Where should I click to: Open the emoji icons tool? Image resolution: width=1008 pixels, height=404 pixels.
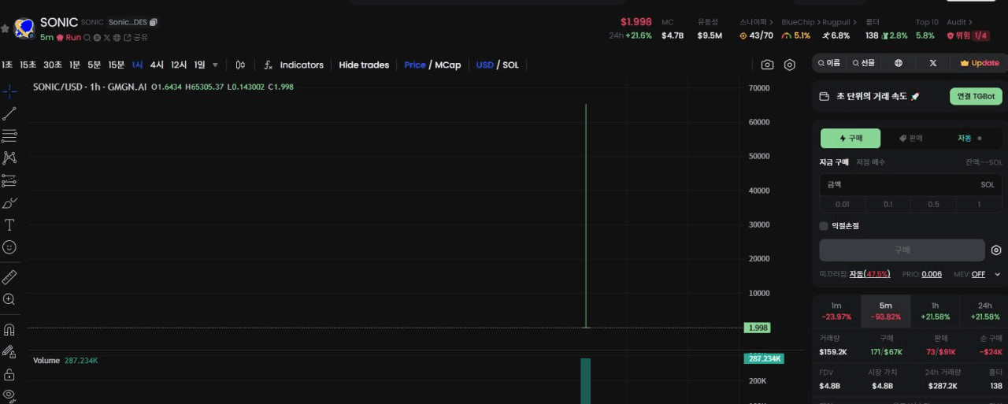tap(9, 246)
